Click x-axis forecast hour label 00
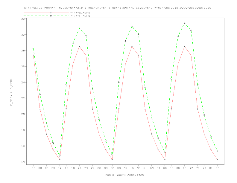This screenshot has height=183, width=237. pos(34,168)
